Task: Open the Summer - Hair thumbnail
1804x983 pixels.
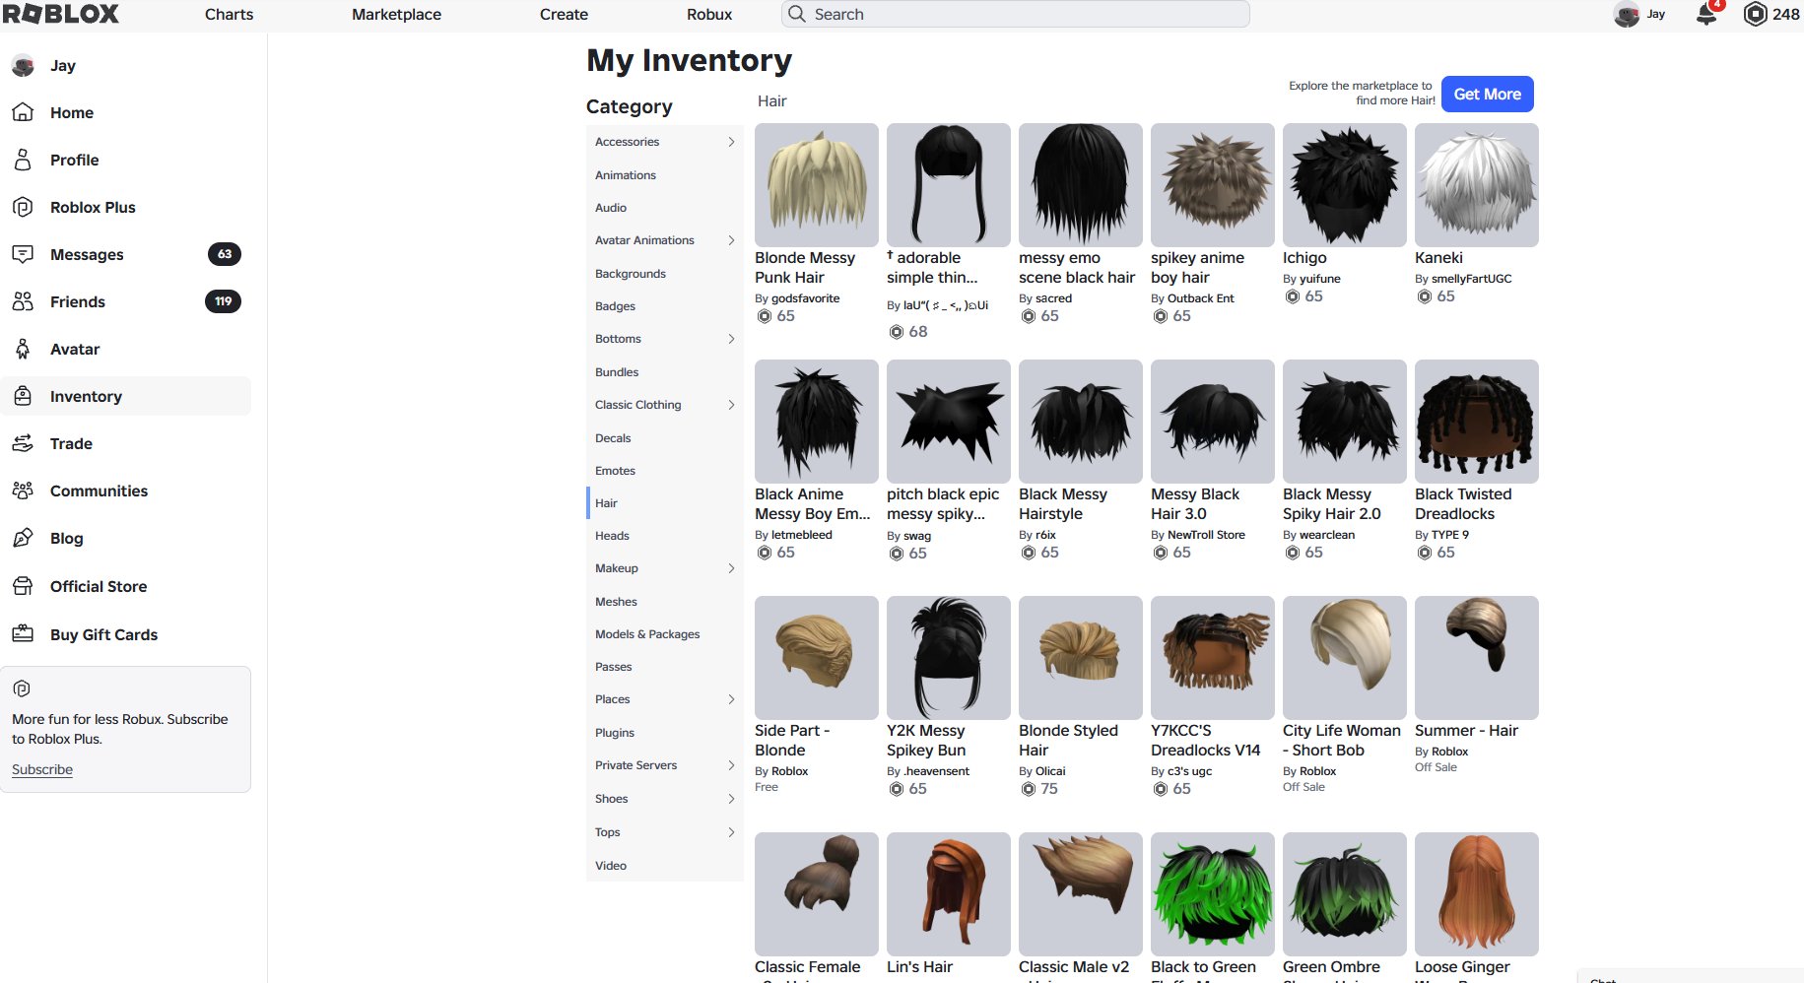Action: coord(1477,658)
